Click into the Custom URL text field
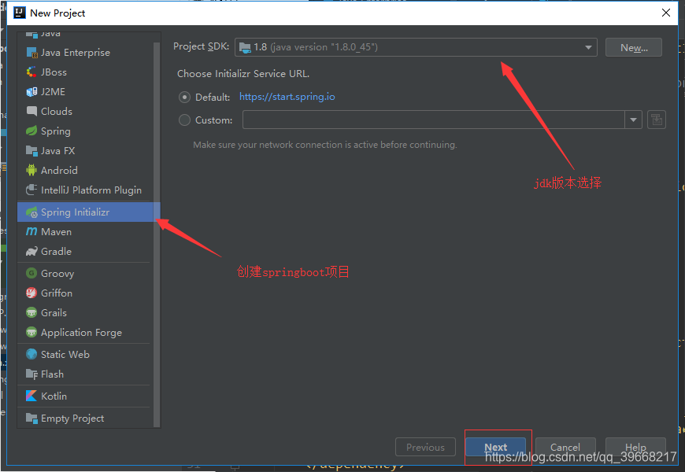 (433, 120)
